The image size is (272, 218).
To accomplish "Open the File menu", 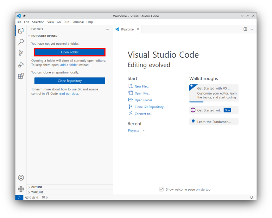I will pyautogui.click(x=19, y=22).
